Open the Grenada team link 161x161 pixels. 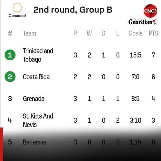click(x=33, y=99)
